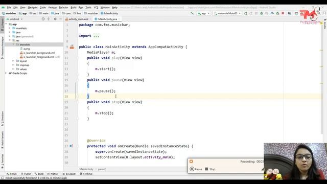This screenshot has width=327, height=184.
Task: Expand Gradle Scripts node
Action: 6,73
